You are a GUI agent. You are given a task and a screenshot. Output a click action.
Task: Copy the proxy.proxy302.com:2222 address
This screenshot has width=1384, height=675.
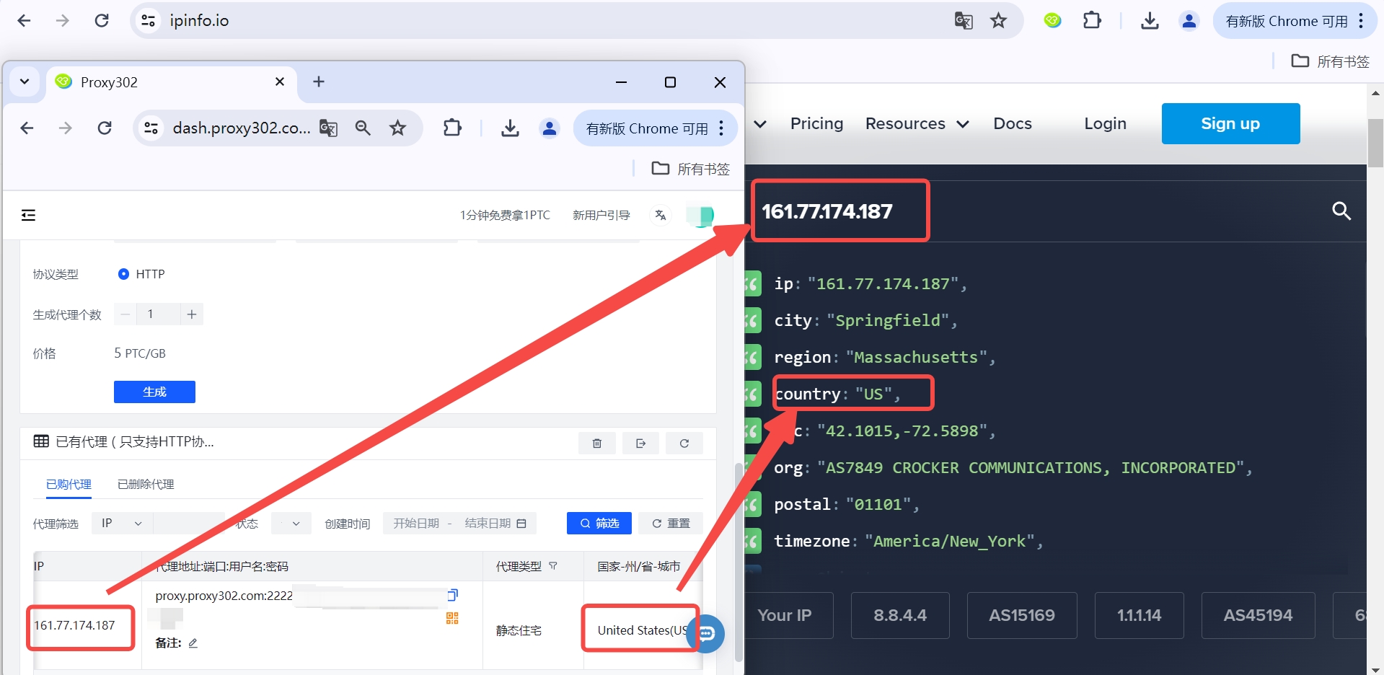(452, 595)
